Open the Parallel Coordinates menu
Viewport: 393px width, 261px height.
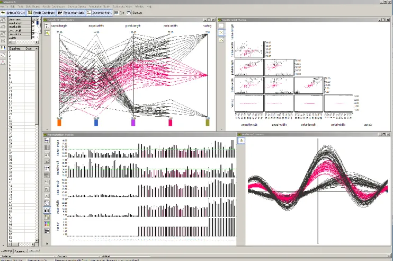pos(53,6)
